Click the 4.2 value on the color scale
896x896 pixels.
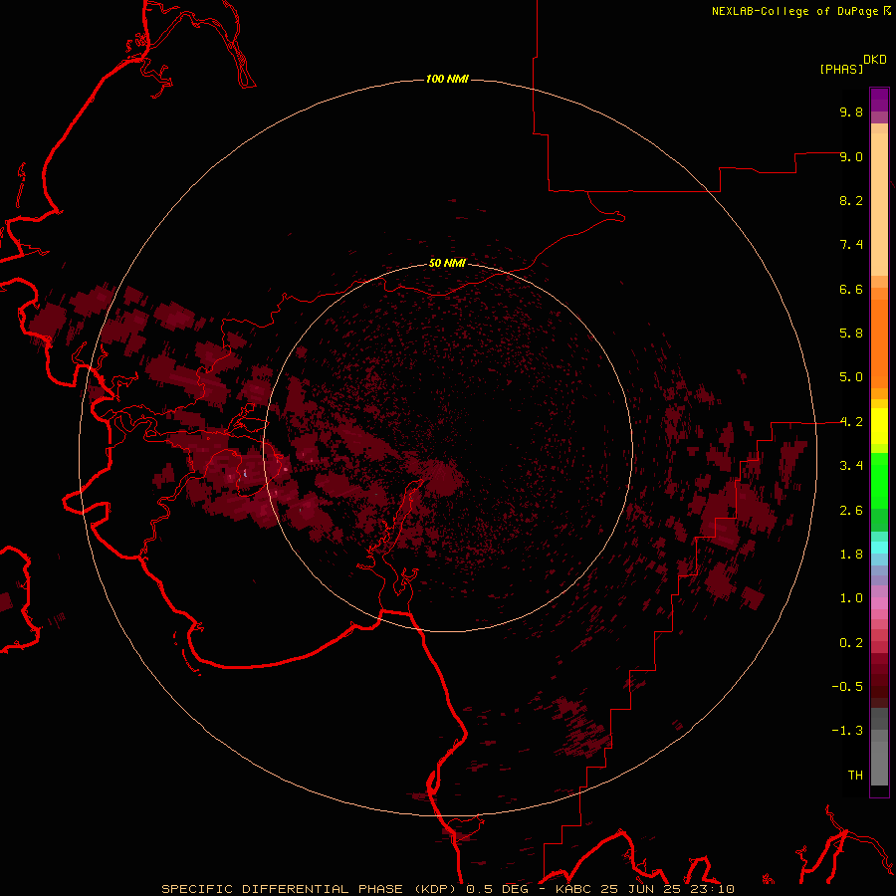click(851, 422)
